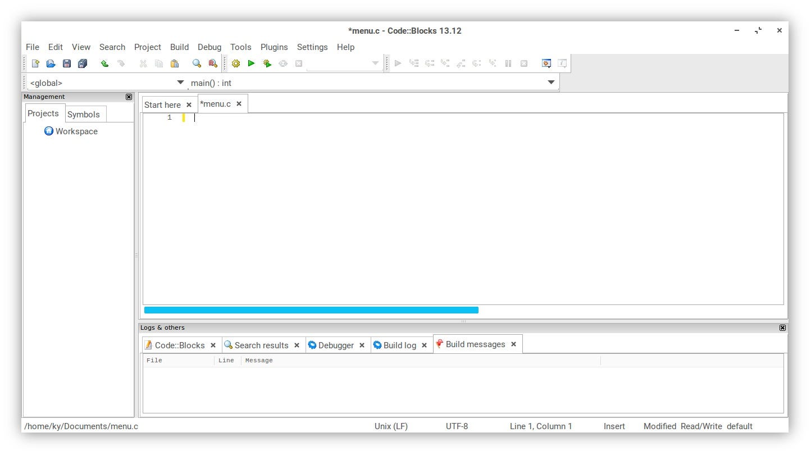Open the Tools menu
811x455 pixels.
(x=241, y=47)
